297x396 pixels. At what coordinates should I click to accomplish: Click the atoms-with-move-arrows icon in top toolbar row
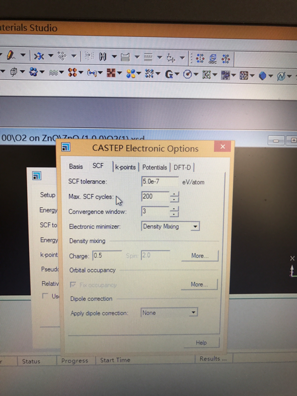pyautogui.click(x=171, y=58)
